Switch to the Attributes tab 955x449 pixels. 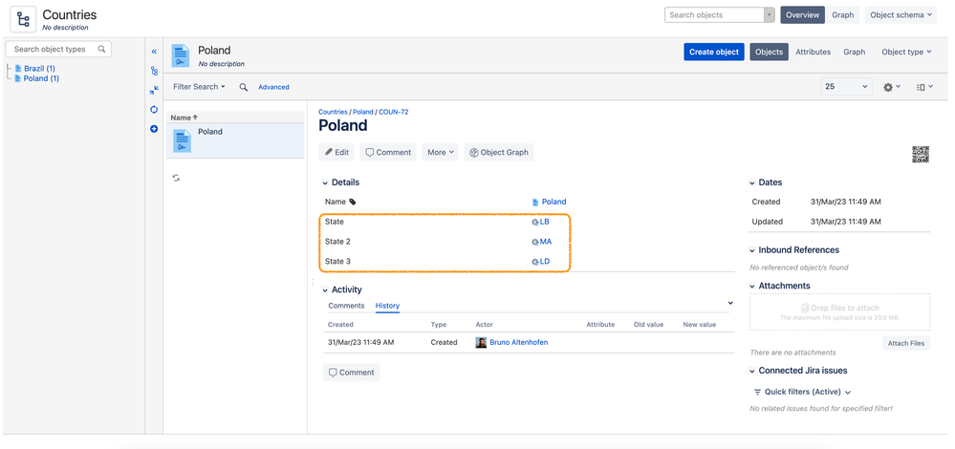click(x=813, y=52)
